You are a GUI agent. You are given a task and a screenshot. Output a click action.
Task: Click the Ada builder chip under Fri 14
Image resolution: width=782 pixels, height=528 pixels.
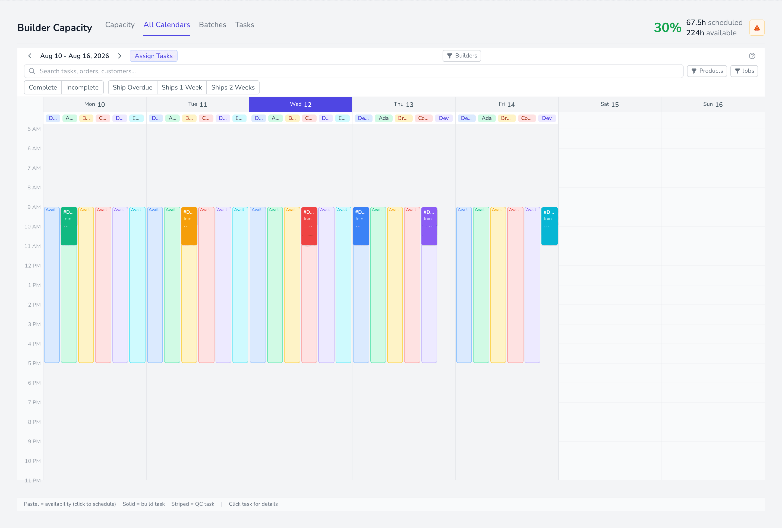pos(487,118)
